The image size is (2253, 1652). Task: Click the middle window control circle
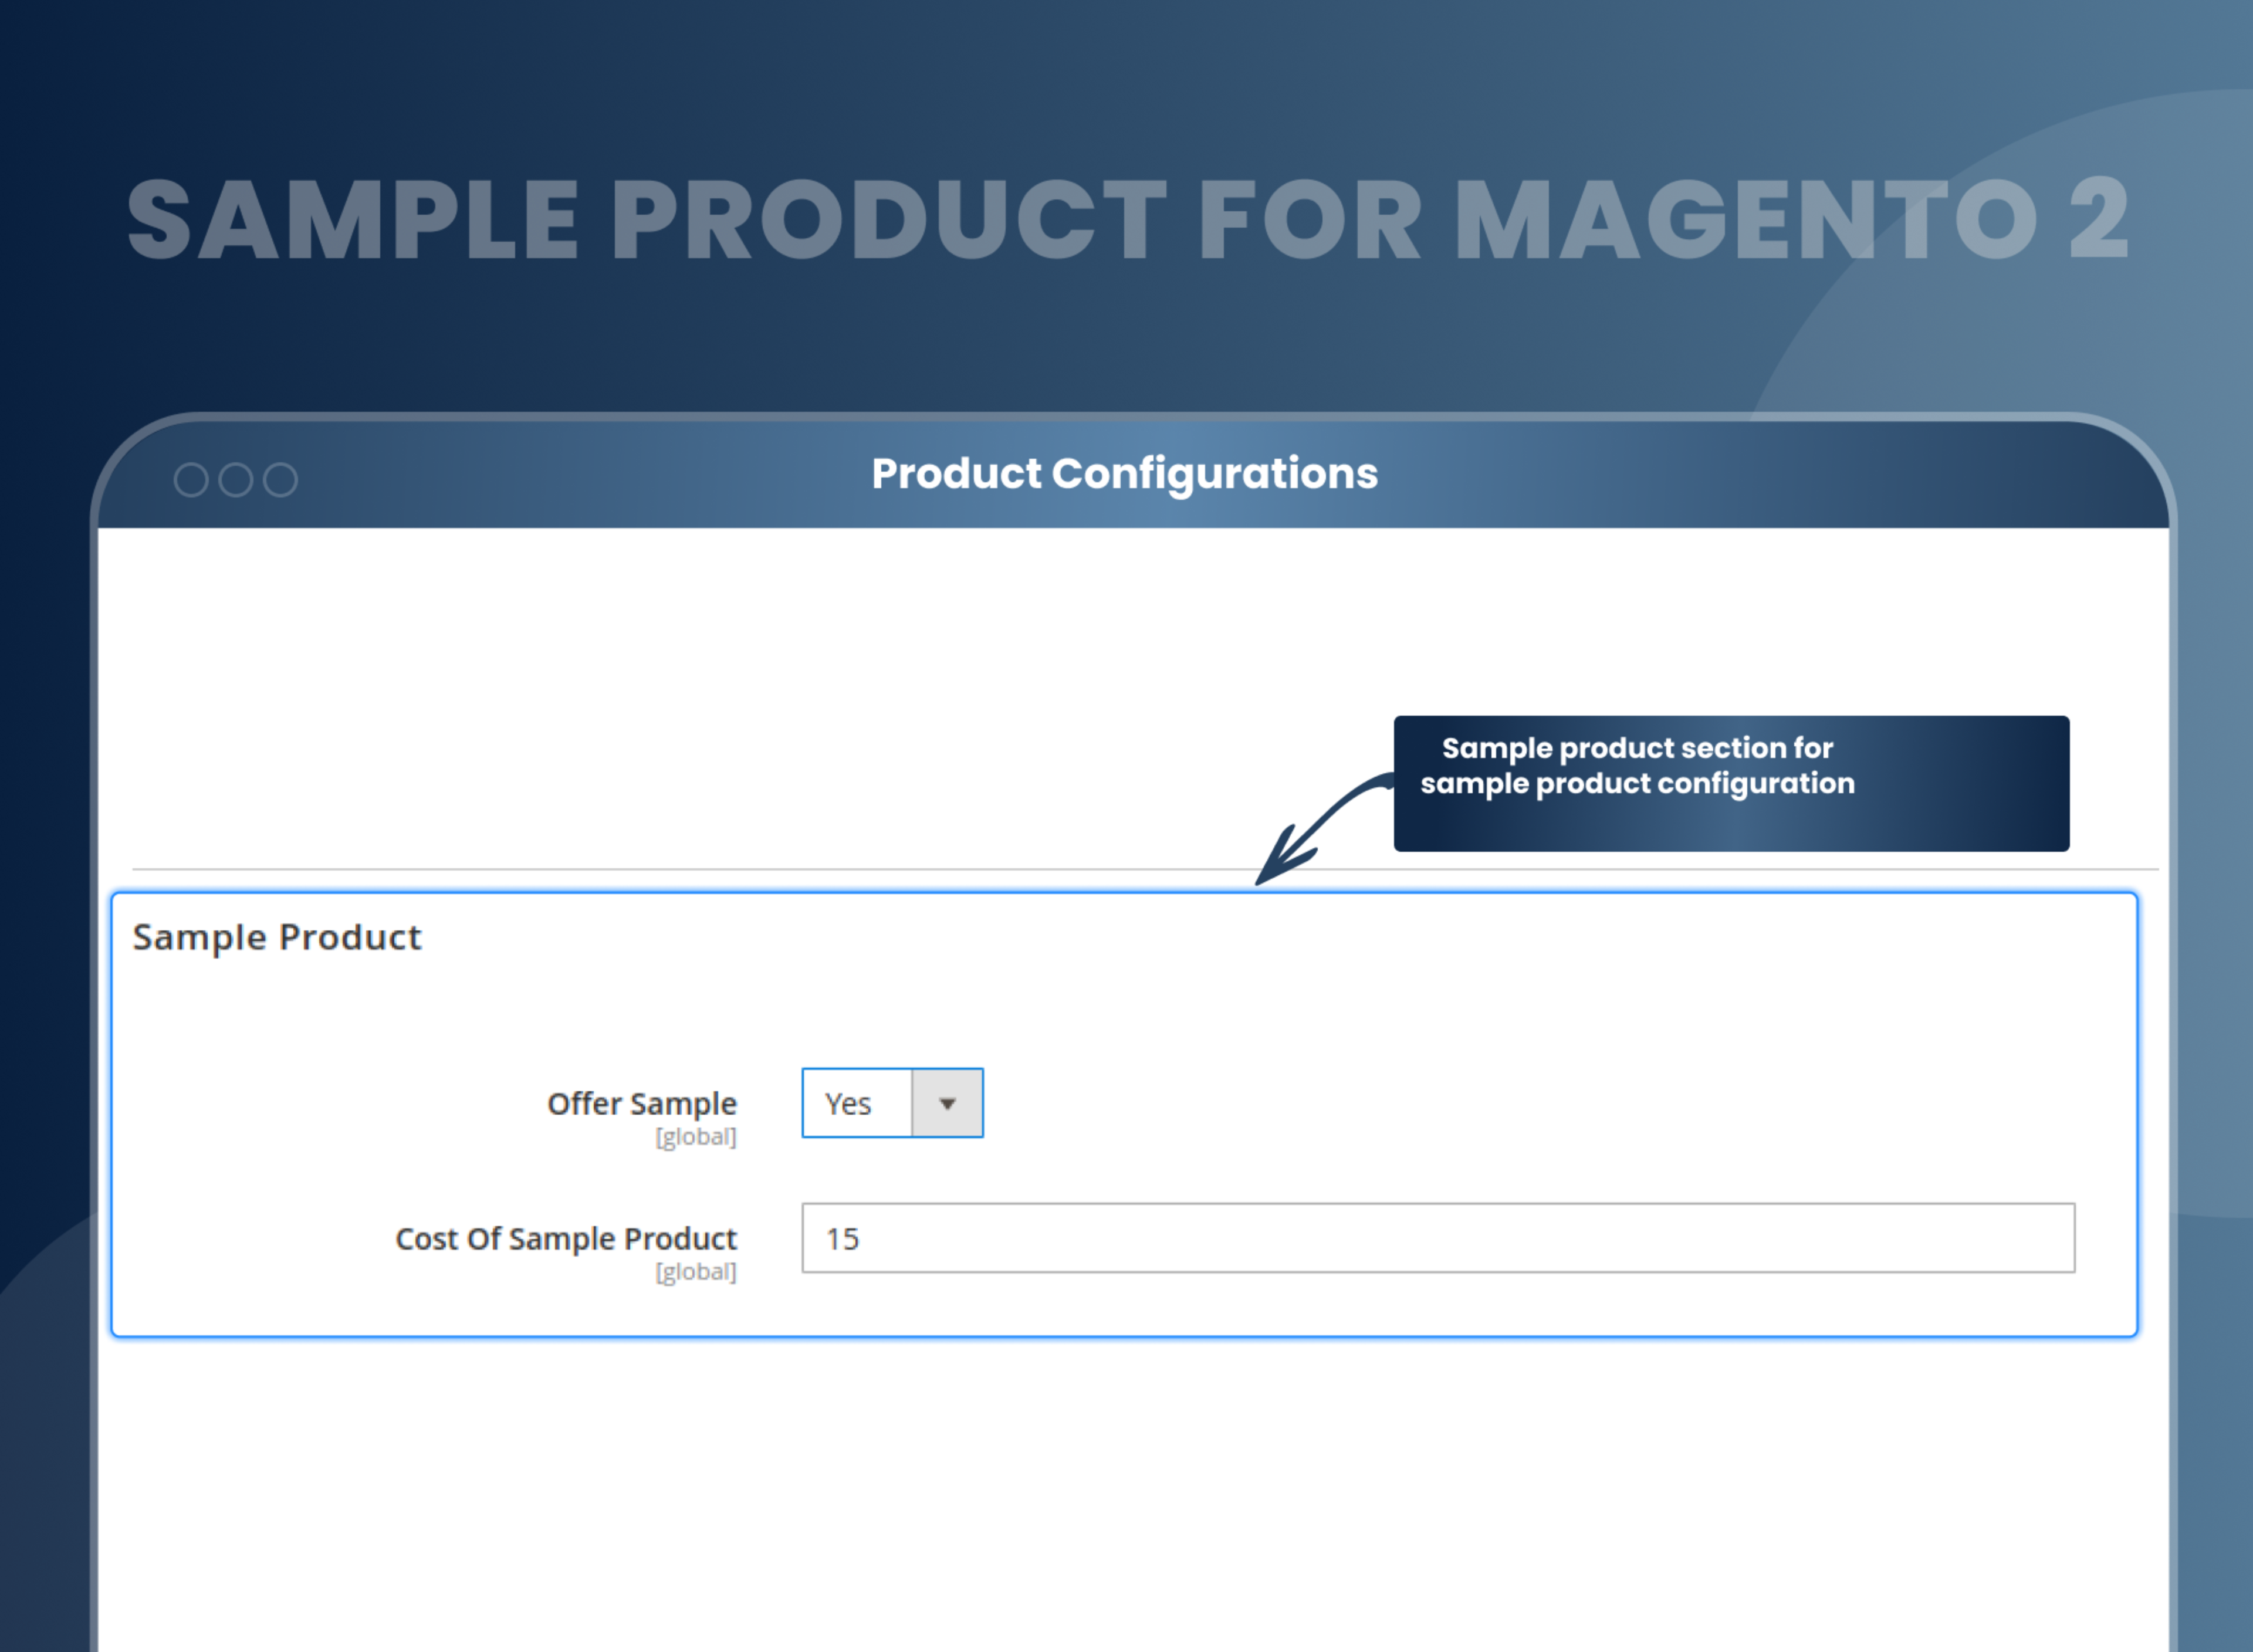pyautogui.click(x=236, y=480)
